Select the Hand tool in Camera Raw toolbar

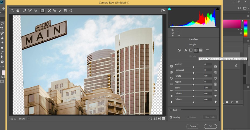point(18,11)
